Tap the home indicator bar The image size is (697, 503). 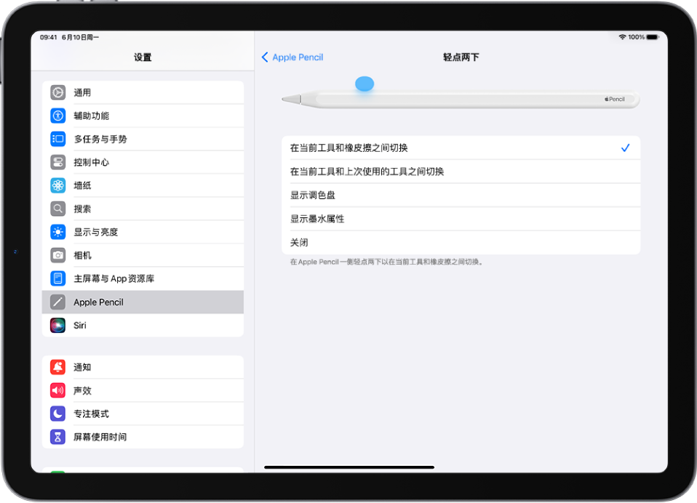pos(349,467)
